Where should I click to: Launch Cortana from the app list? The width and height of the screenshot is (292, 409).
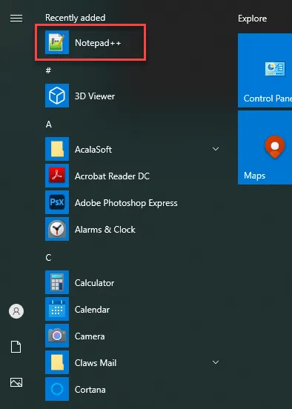(76, 389)
